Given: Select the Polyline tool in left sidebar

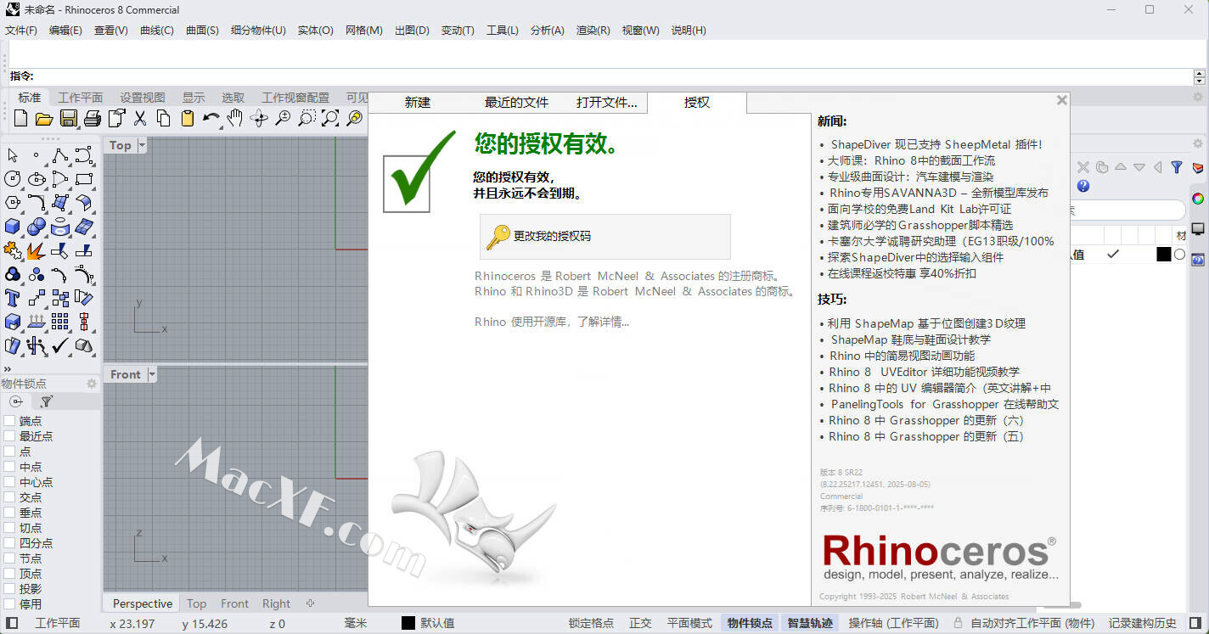Looking at the screenshot, I should pos(60,155).
